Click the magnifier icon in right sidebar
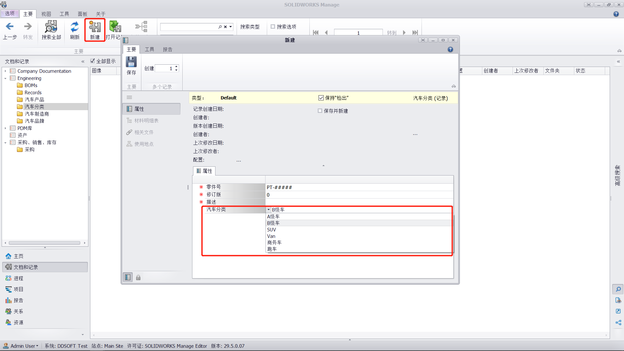624x351 pixels. (x=618, y=289)
